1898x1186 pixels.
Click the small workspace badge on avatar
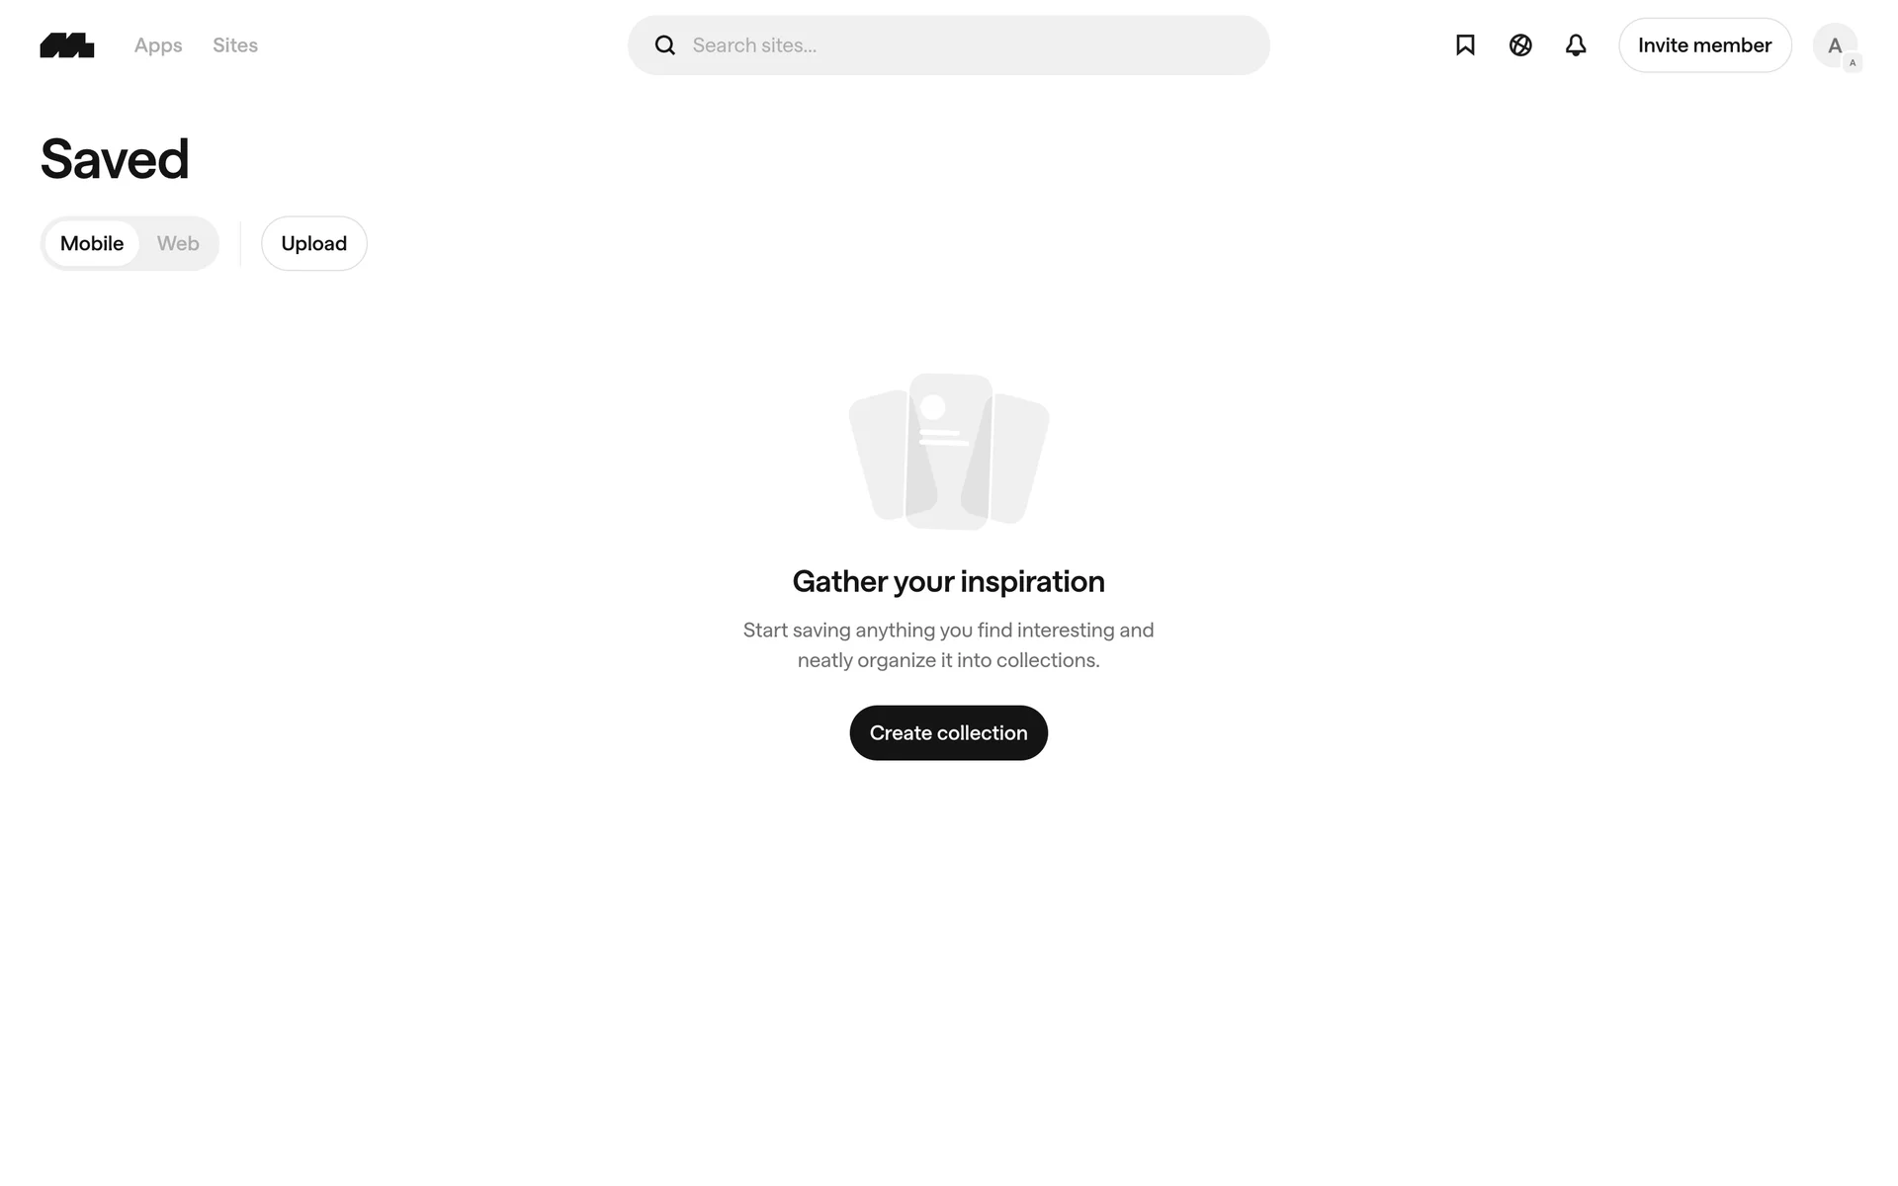point(1853,63)
